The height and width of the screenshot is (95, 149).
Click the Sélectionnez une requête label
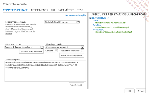(x=16, y=22)
